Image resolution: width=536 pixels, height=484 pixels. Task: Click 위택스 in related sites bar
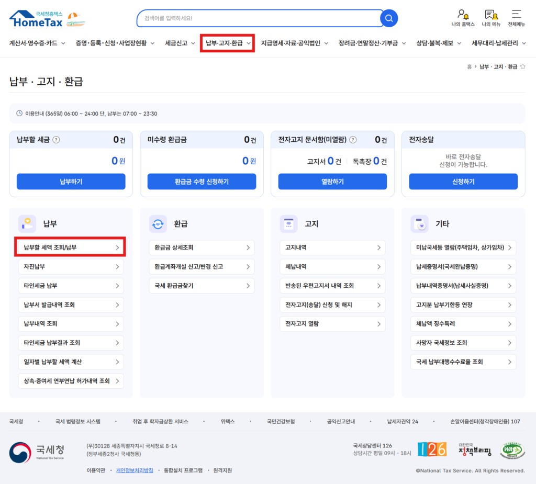tap(228, 421)
